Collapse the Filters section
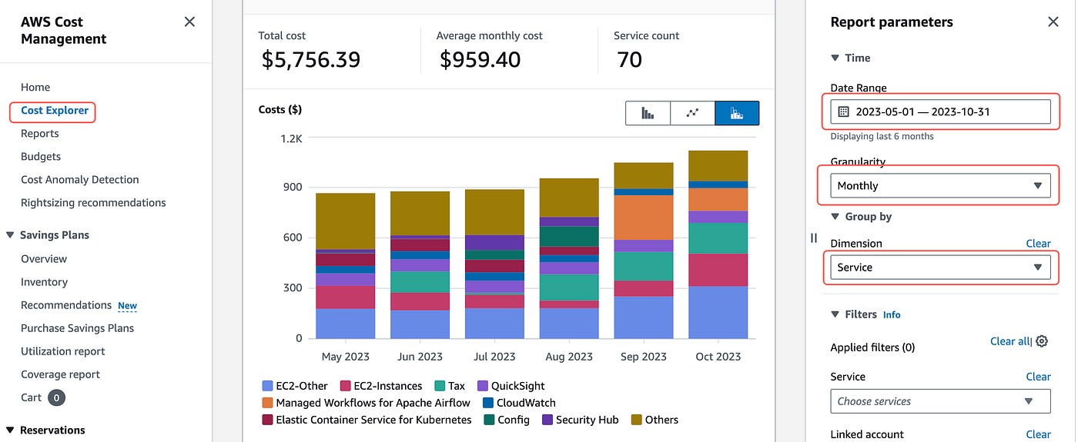1078x442 pixels. point(835,314)
